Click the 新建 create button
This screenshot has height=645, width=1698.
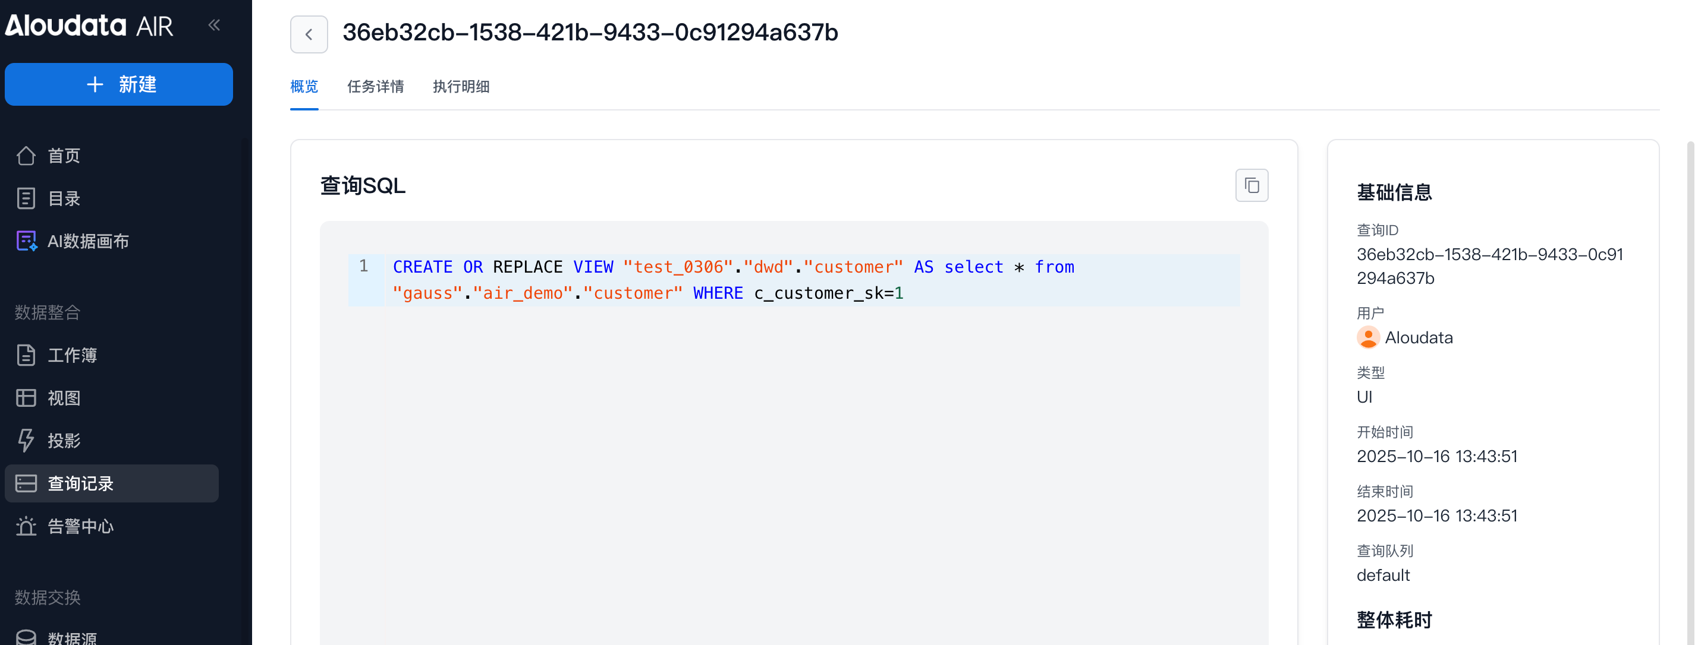coord(119,84)
